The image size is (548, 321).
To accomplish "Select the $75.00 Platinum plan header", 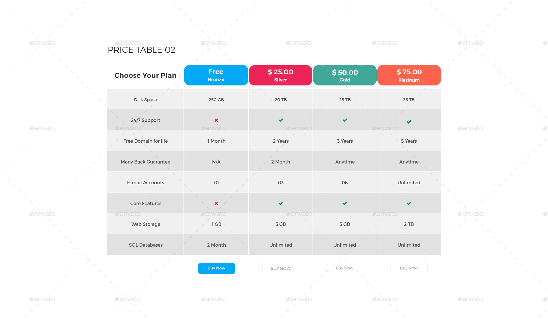I will coord(409,75).
